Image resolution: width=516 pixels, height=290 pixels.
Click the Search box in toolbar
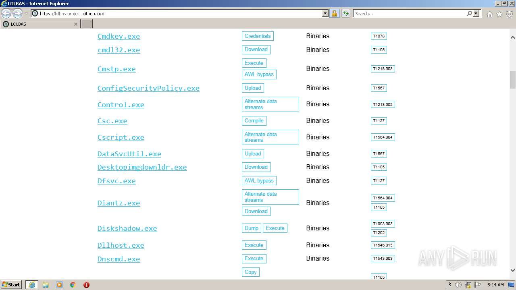[x=409, y=14]
